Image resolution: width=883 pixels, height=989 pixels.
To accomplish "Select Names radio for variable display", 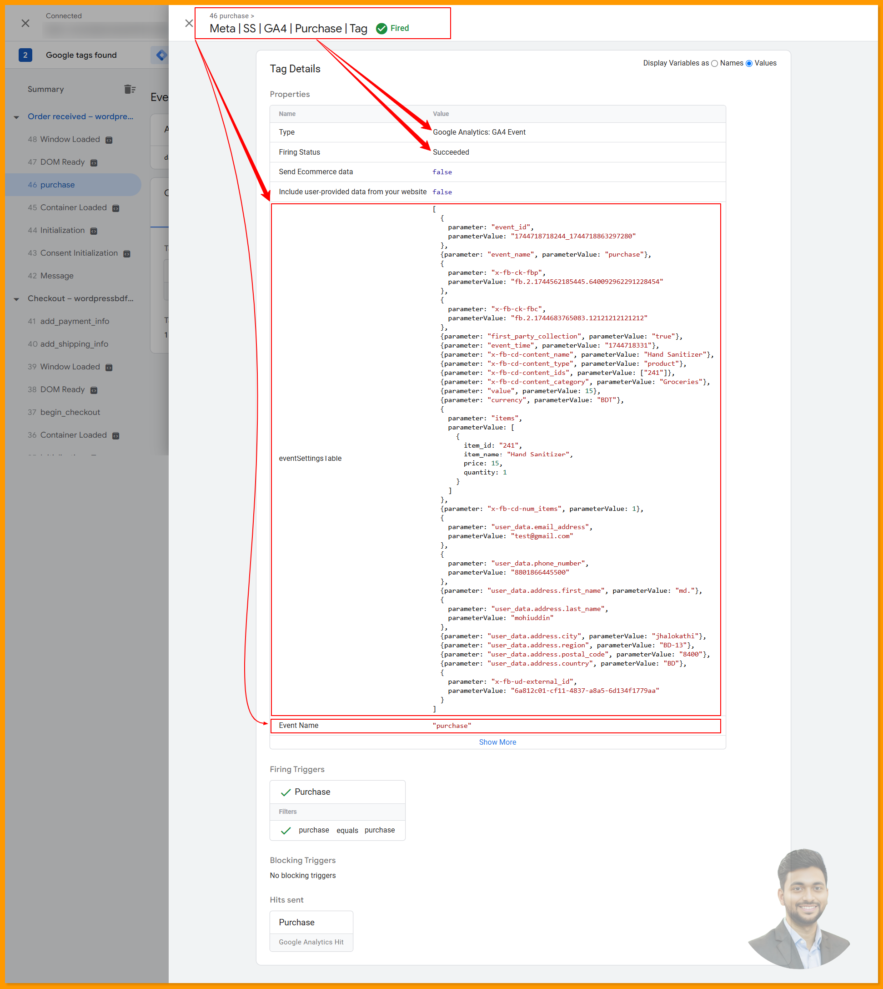I will pos(714,64).
